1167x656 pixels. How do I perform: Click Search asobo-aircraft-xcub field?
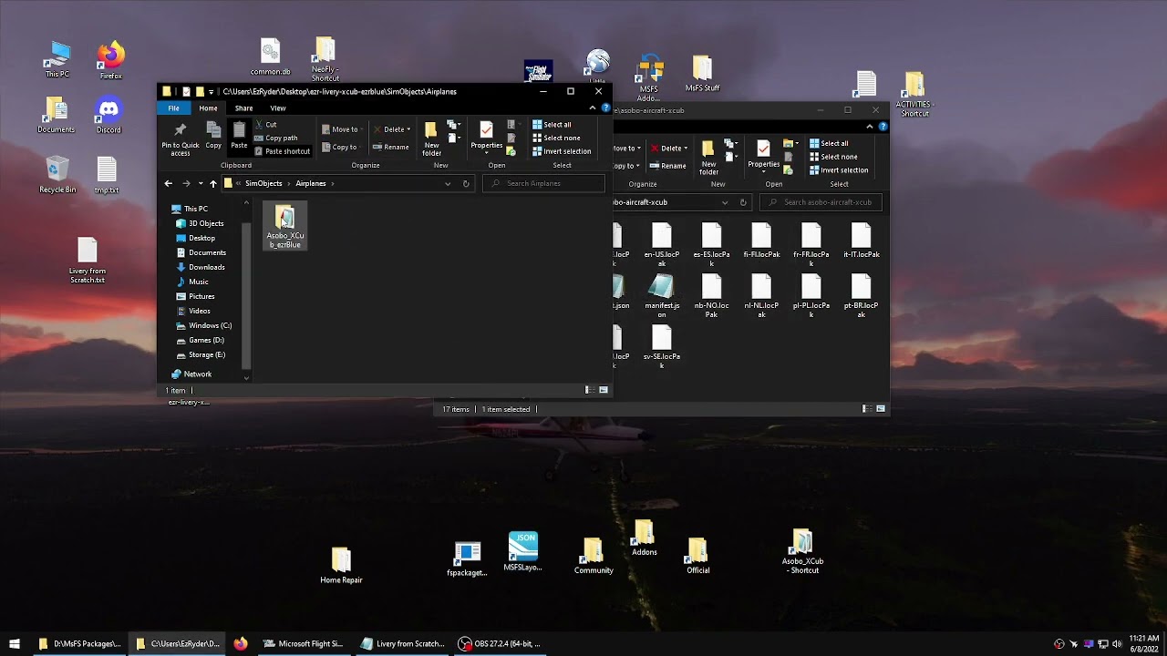tap(822, 202)
